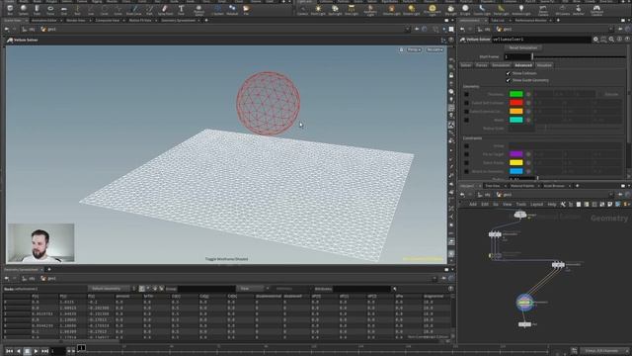Open the parameter pane gear menu

(595, 40)
